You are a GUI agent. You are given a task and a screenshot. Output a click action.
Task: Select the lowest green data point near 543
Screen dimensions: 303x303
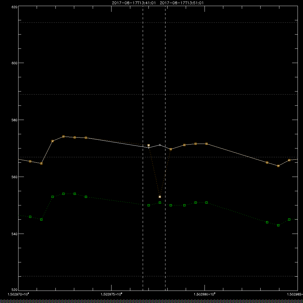[x=278, y=225]
